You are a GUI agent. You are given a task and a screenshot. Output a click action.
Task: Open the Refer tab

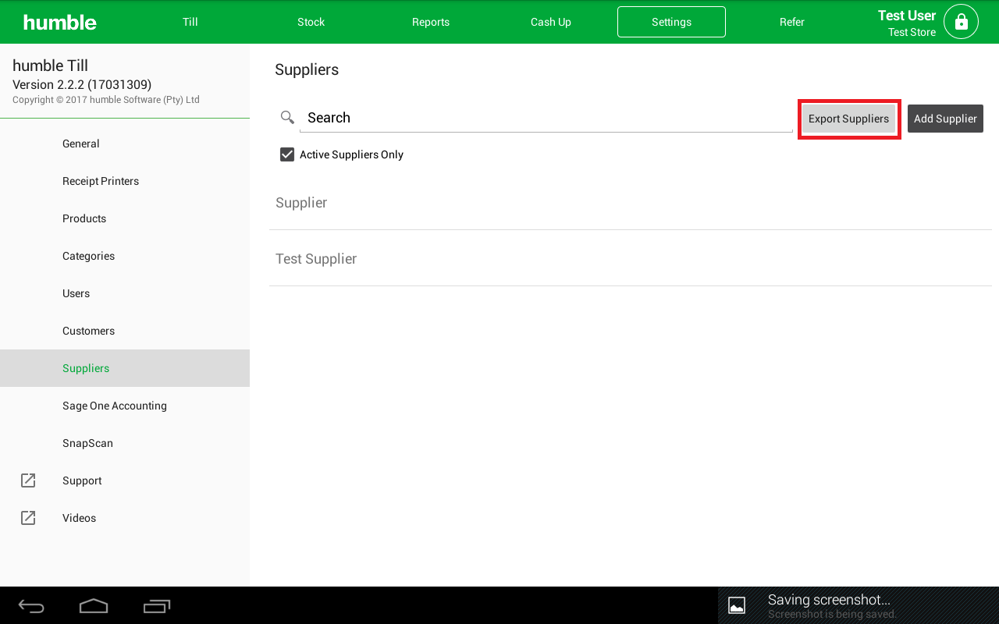tap(791, 22)
